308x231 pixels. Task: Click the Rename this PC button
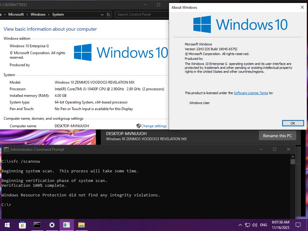coord(278,136)
